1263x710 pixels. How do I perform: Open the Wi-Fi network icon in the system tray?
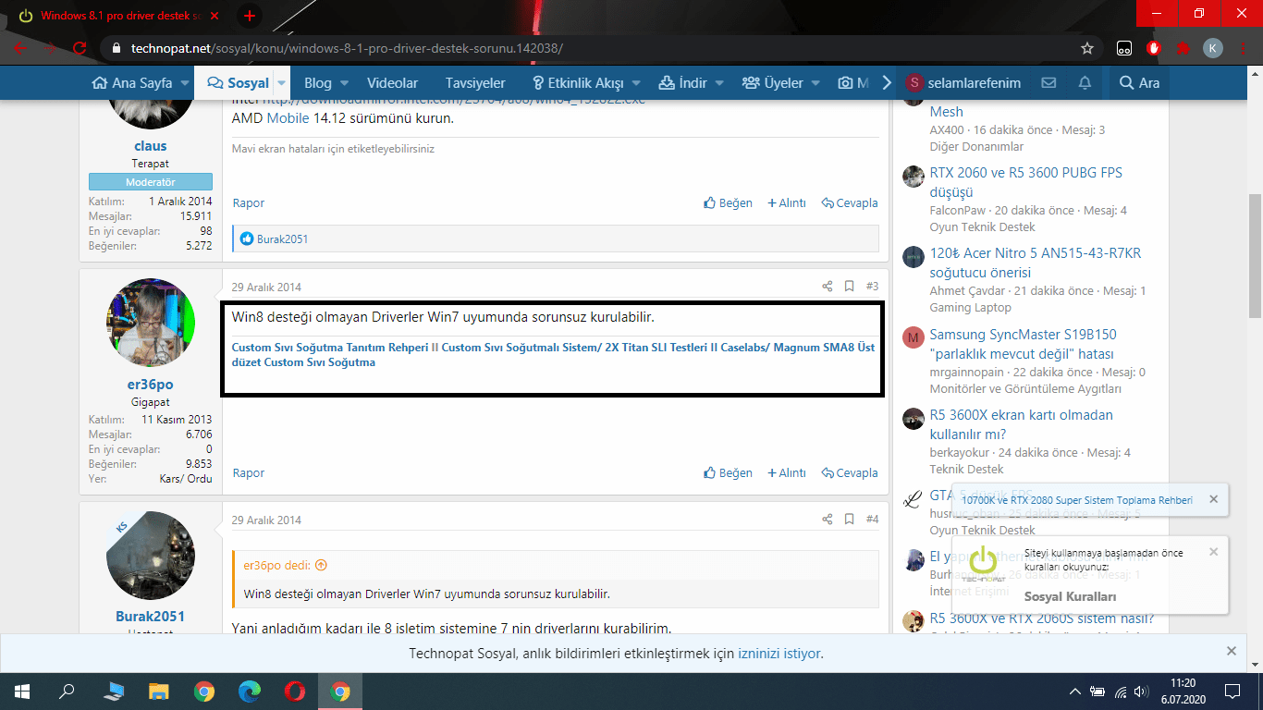point(1120,692)
